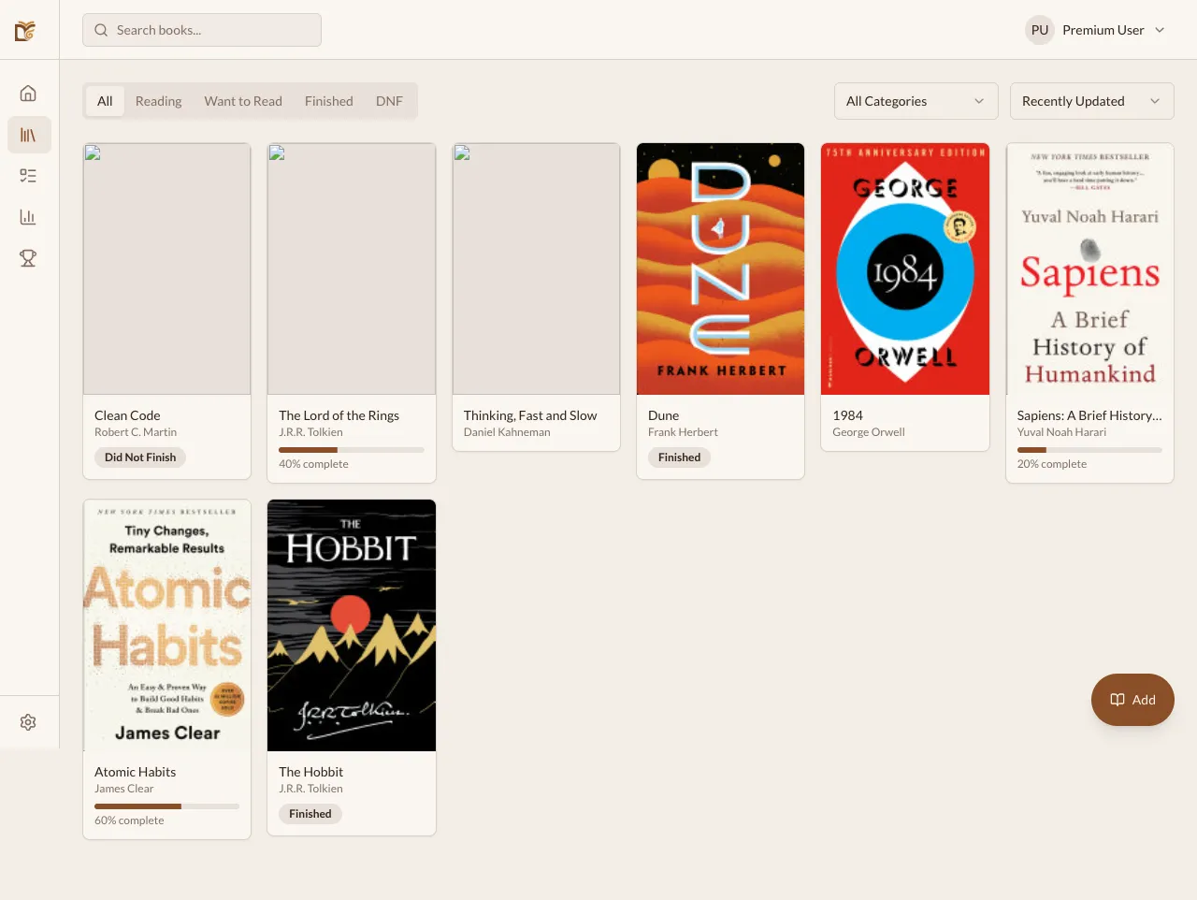1197x900 pixels.
Task: Open the Sapiens book cover
Action: click(x=1089, y=269)
